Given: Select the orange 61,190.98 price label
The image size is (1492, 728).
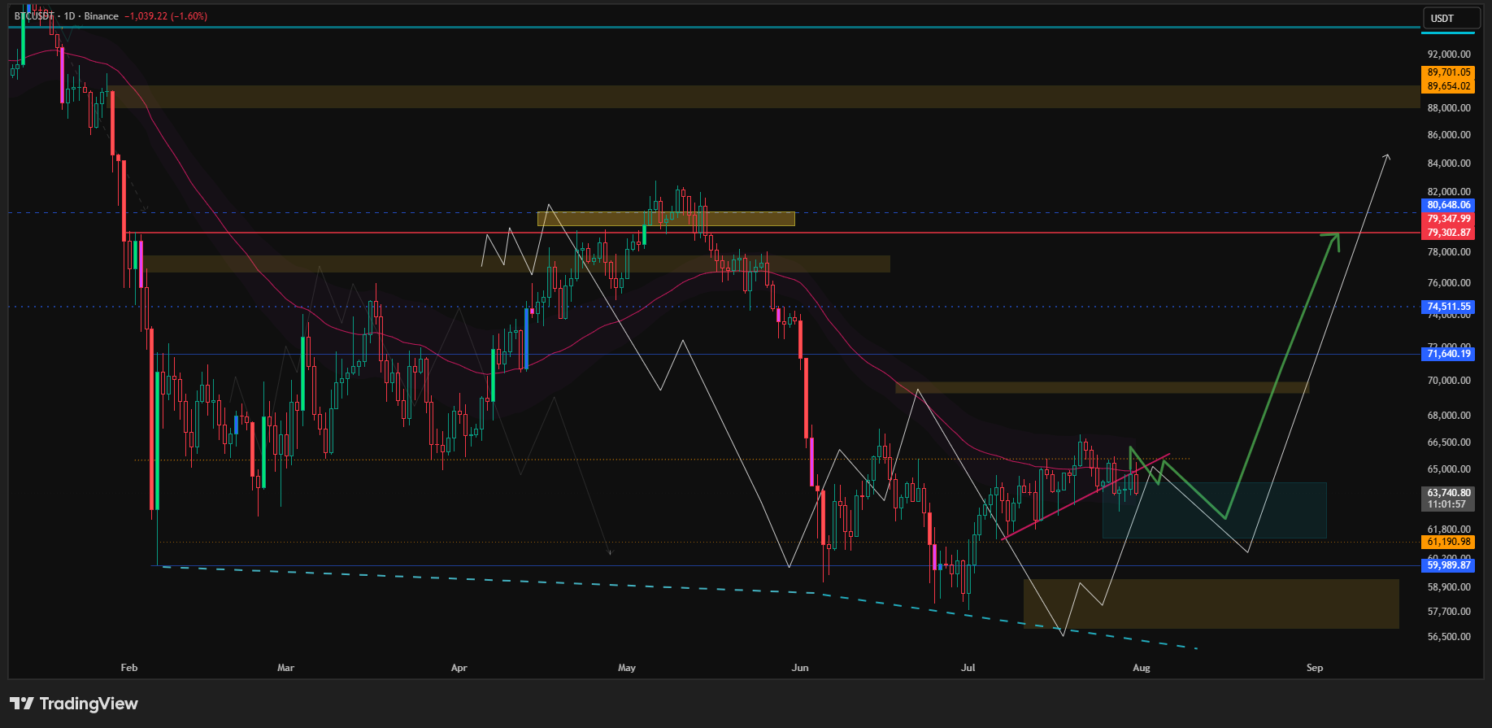Looking at the screenshot, I should pyautogui.click(x=1449, y=542).
